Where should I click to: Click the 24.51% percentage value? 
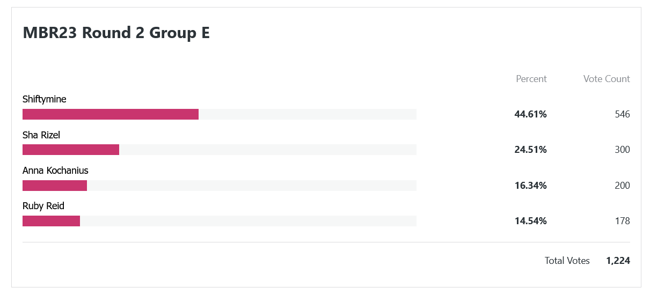click(x=531, y=150)
